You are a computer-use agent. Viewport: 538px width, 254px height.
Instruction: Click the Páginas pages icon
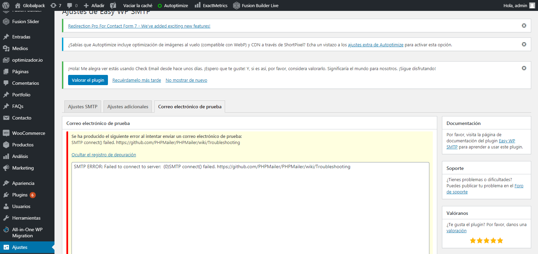6,72
